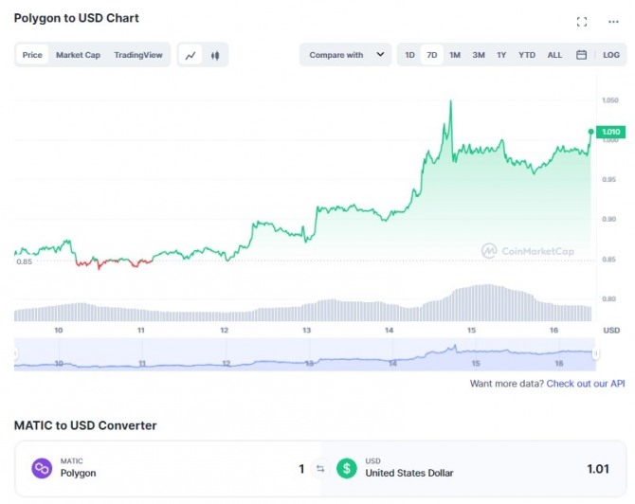
Task: Click the Compare with chevron arrow
Action: click(380, 54)
